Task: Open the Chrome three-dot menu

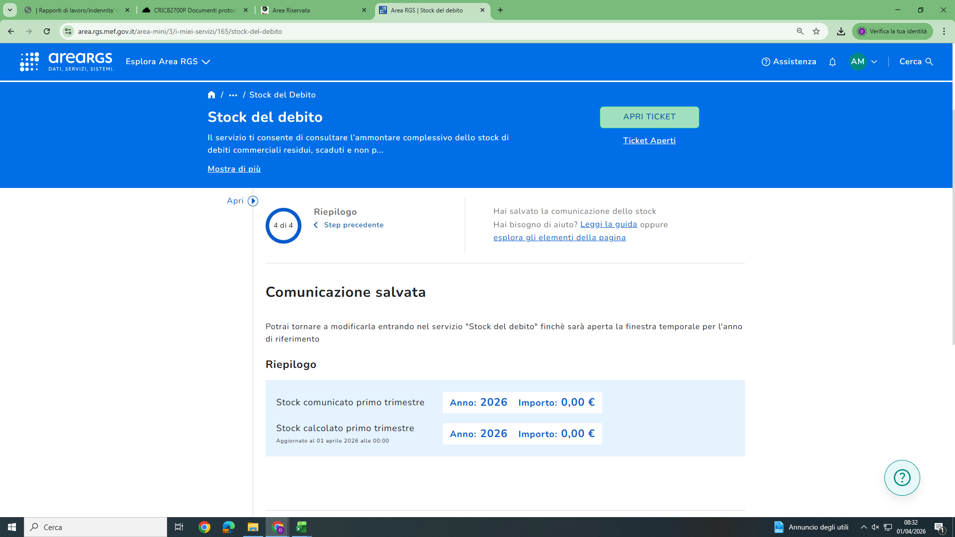Action: (x=944, y=31)
